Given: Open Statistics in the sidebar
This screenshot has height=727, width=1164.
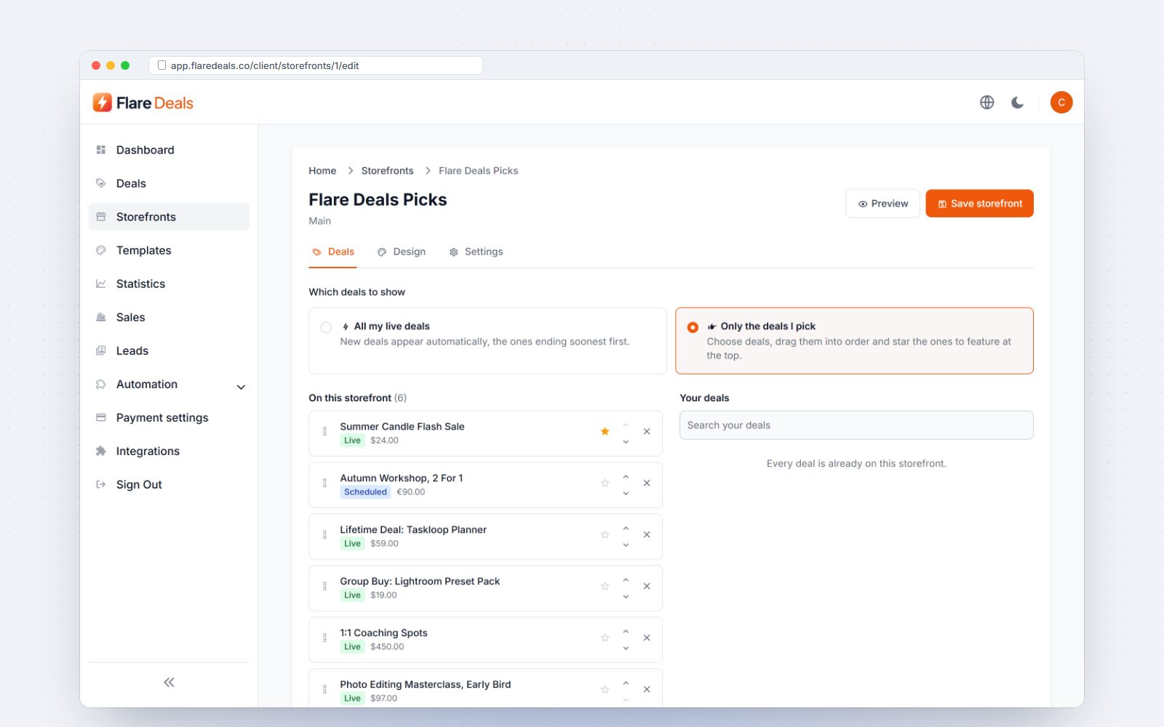Looking at the screenshot, I should pos(169,284).
